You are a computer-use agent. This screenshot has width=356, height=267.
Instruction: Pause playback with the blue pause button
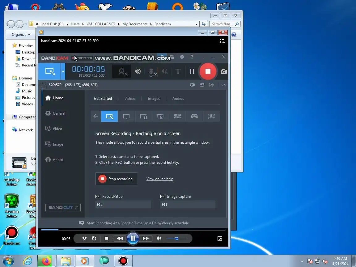133,238
